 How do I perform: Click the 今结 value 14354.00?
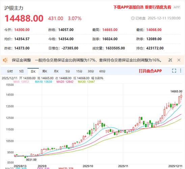[x=66, y=39]
